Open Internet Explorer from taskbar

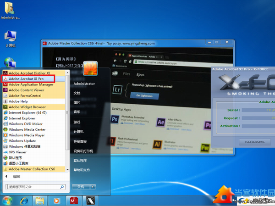(24, 200)
